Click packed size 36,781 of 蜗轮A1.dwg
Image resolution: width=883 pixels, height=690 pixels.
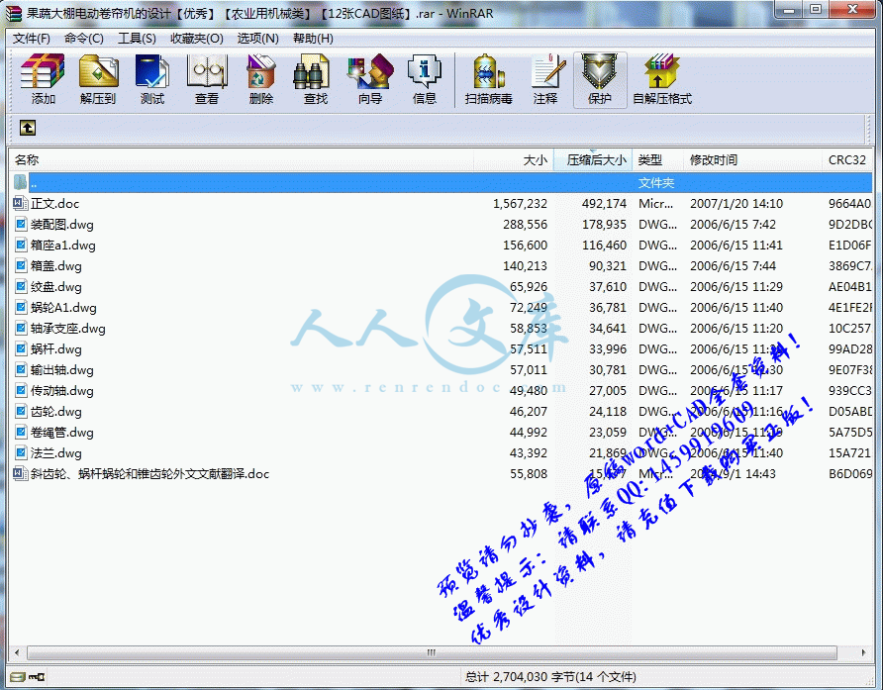tap(608, 308)
